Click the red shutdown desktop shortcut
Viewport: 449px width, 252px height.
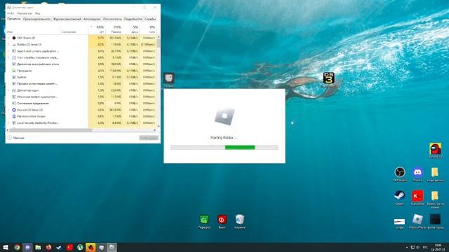click(222, 220)
